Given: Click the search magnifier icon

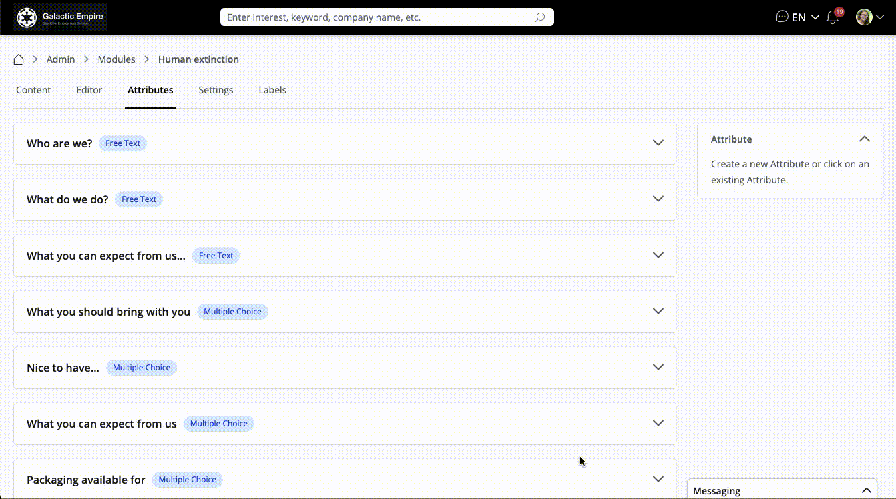Looking at the screenshot, I should click(x=540, y=17).
